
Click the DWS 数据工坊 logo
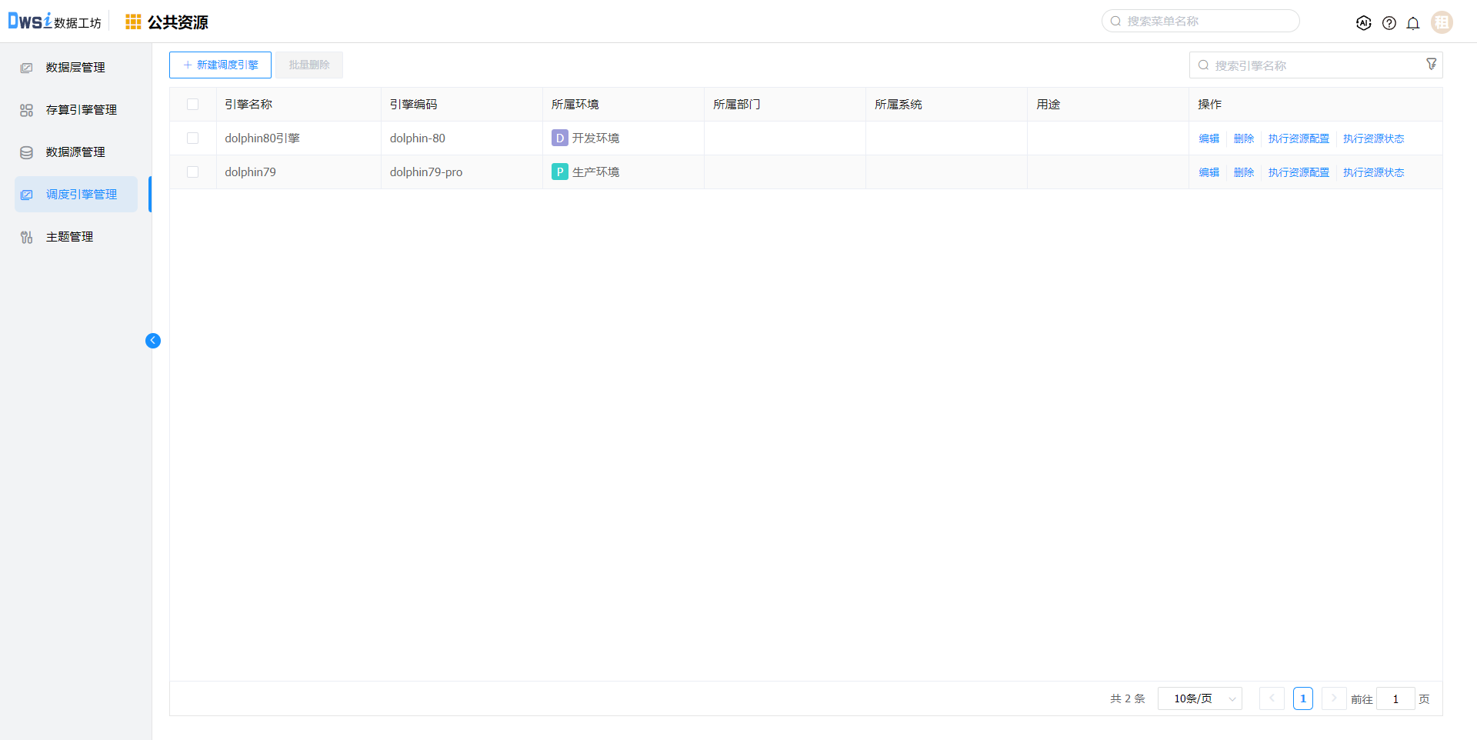coord(54,22)
